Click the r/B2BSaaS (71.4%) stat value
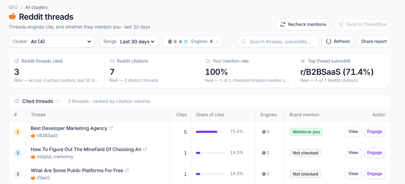 pyautogui.click(x=337, y=72)
